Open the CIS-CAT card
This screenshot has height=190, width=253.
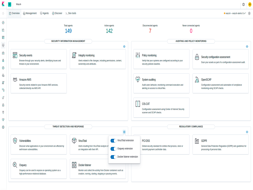[161, 108]
